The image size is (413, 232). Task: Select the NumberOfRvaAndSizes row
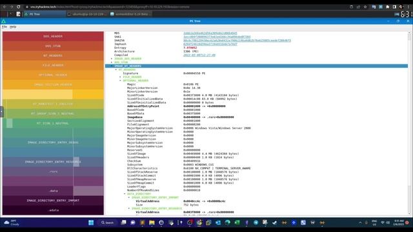click(x=257, y=190)
